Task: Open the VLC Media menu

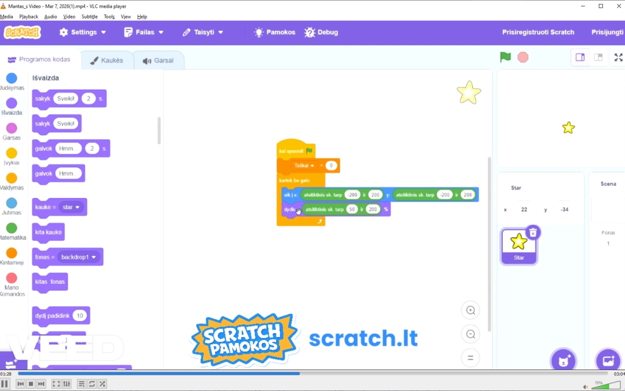Action: pos(6,17)
